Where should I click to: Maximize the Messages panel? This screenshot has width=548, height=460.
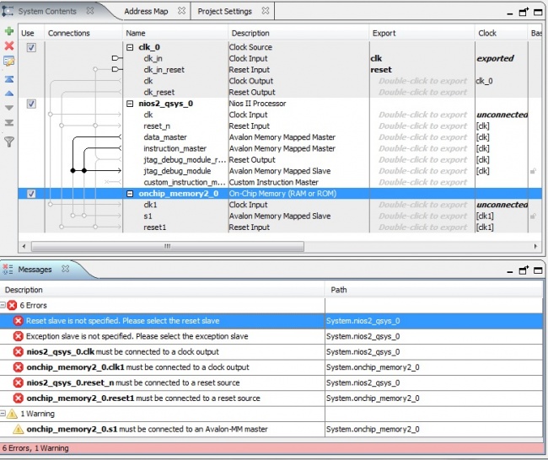[538, 270]
